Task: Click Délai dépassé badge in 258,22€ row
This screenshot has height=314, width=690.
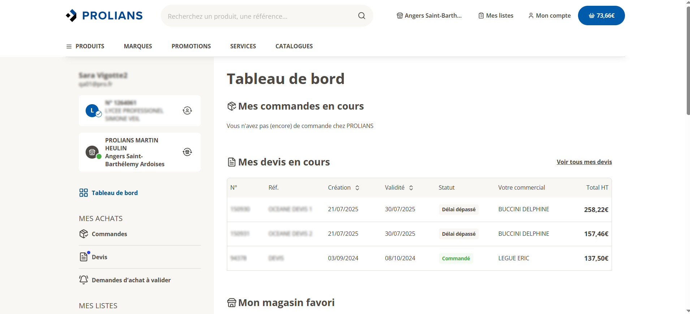Action: 459,209
